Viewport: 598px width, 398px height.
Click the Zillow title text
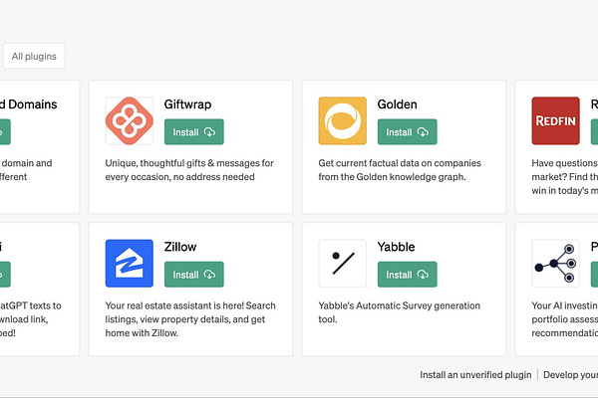tap(180, 247)
